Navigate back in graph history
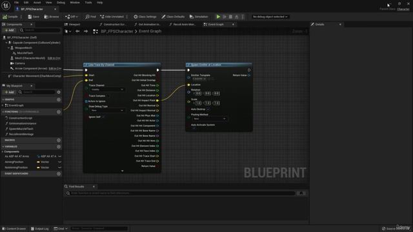 pyautogui.click(x=77, y=32)
